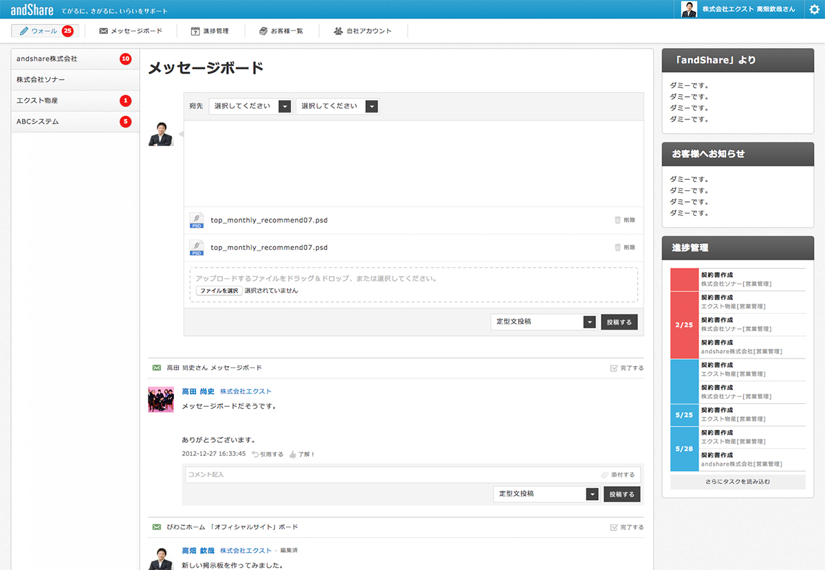Click the 進捗管理 panel header
Image resolution: width=825 pixels, height=570 pixels.
point(738,247)
